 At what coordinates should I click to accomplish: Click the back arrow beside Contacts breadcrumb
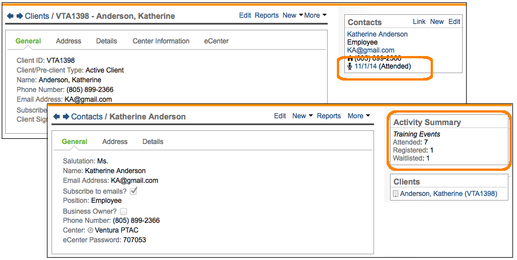57,117
